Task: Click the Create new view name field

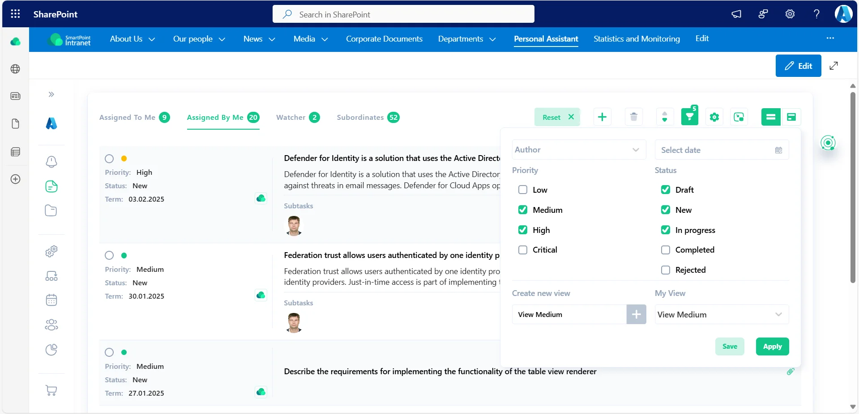Action: click(x=569, y=314)
